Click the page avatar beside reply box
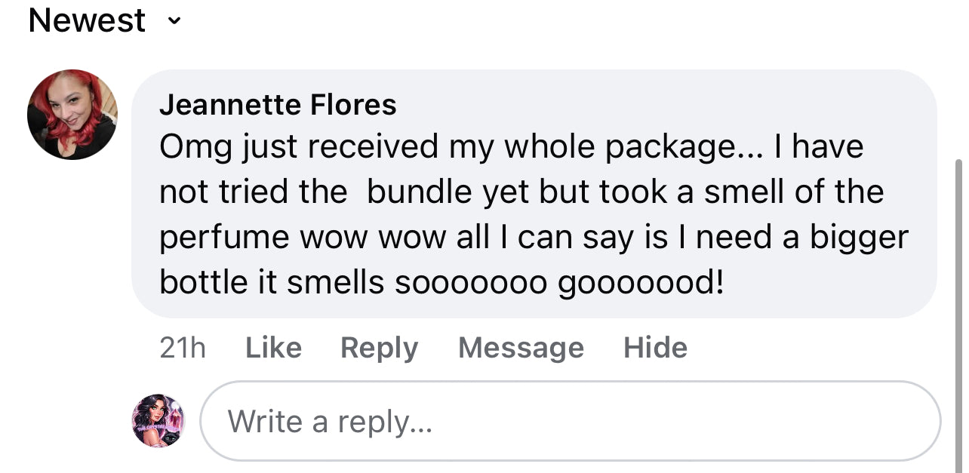Screen dimensions: 969x473 tap(158, 420)
